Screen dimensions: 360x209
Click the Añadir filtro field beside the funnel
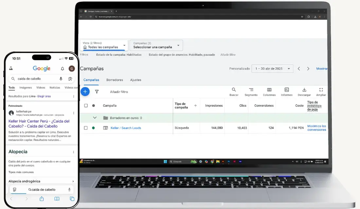pyautogui.click(x=119, y=92)
